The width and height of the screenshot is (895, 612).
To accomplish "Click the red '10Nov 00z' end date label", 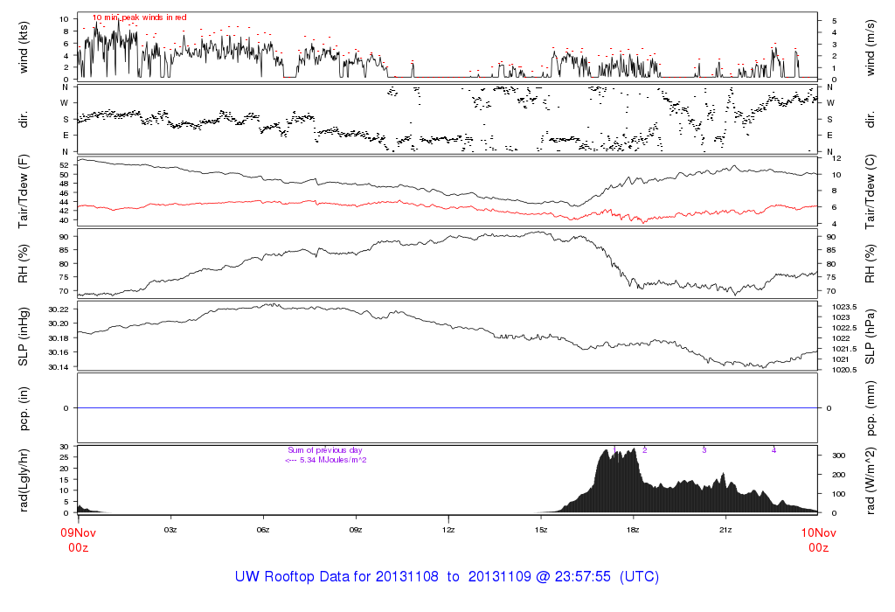I will coord(817,539).
